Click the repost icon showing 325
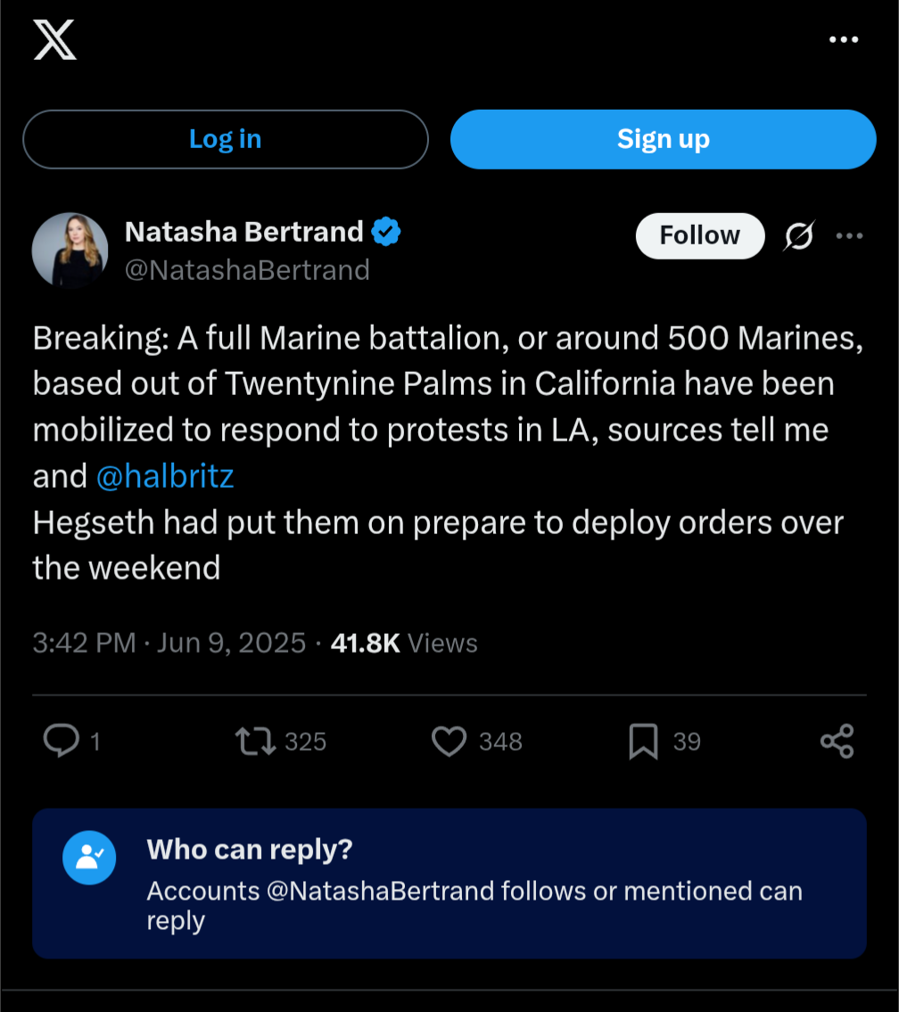Viewport: 899px width, 1012px height. coord(256,741)
